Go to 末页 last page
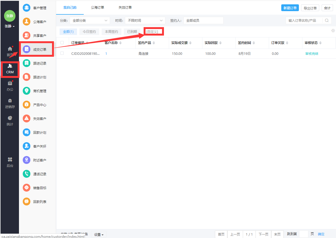This screenshot has height=238, width=336. pyautogui.click(x=277, y=234)
